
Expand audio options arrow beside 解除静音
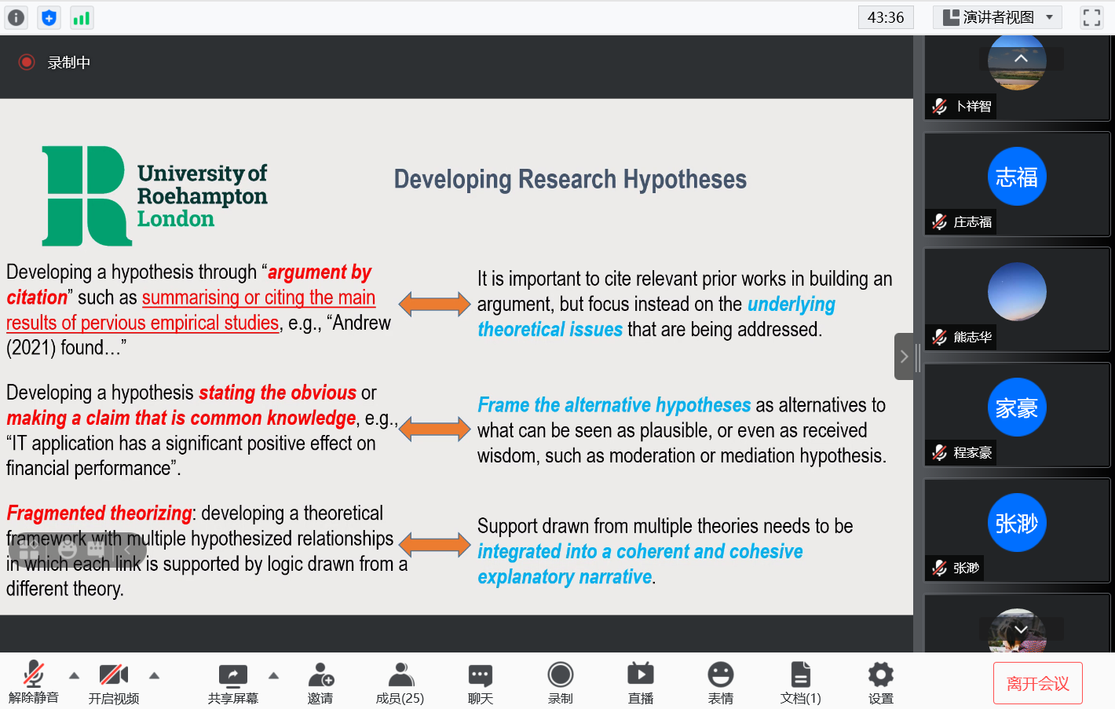pos(74,675)
